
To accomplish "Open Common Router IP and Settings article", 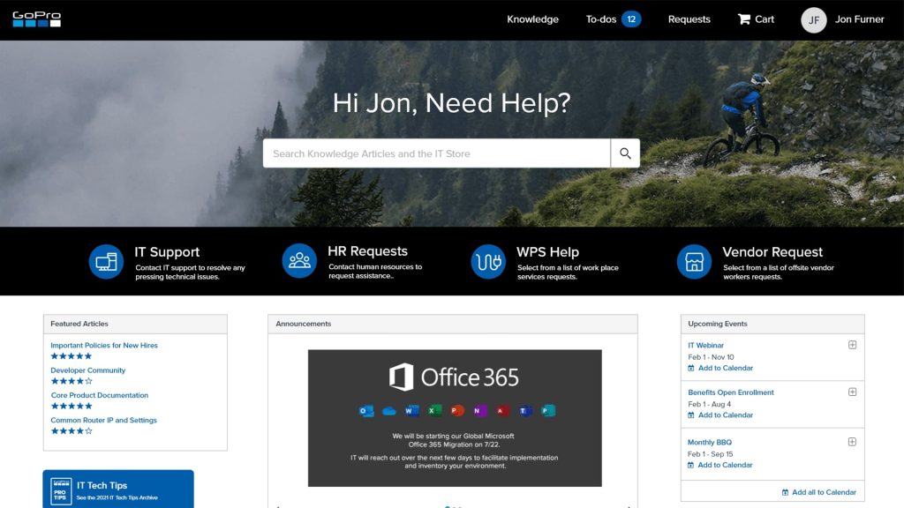I will click(103, 421).
